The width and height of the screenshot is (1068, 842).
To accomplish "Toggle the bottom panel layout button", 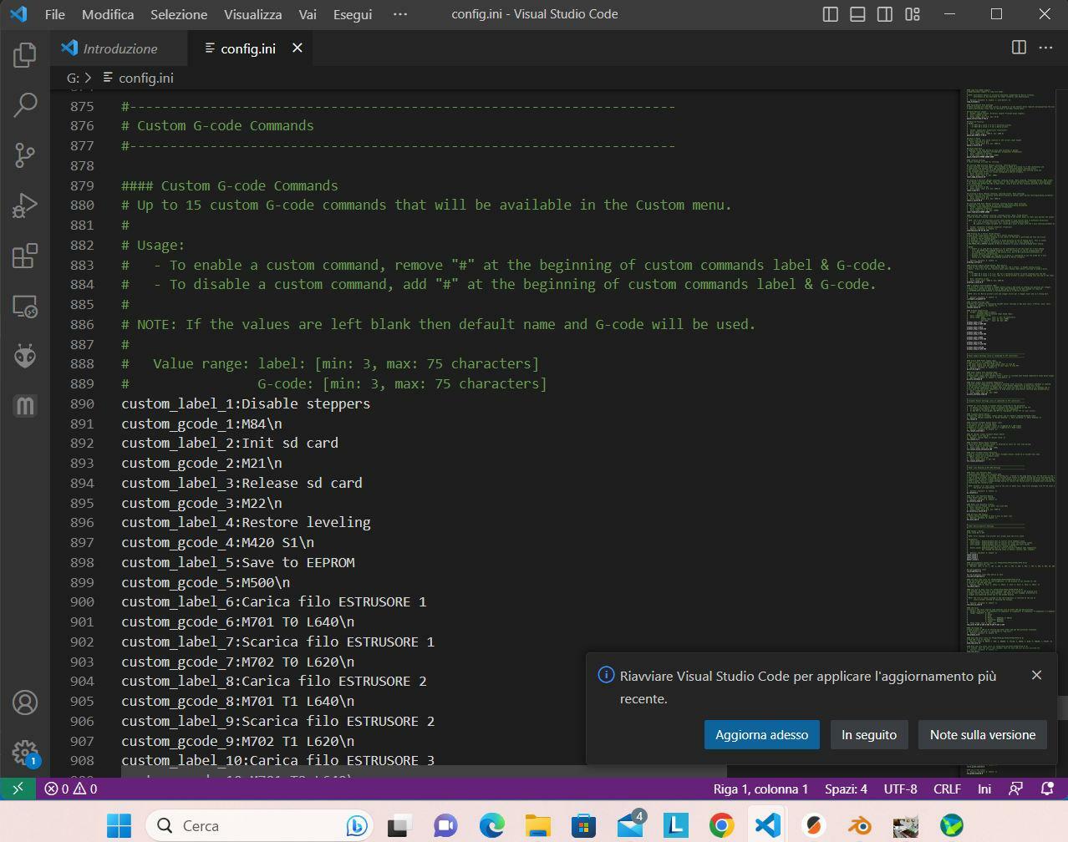I will (x=857, y=14).
